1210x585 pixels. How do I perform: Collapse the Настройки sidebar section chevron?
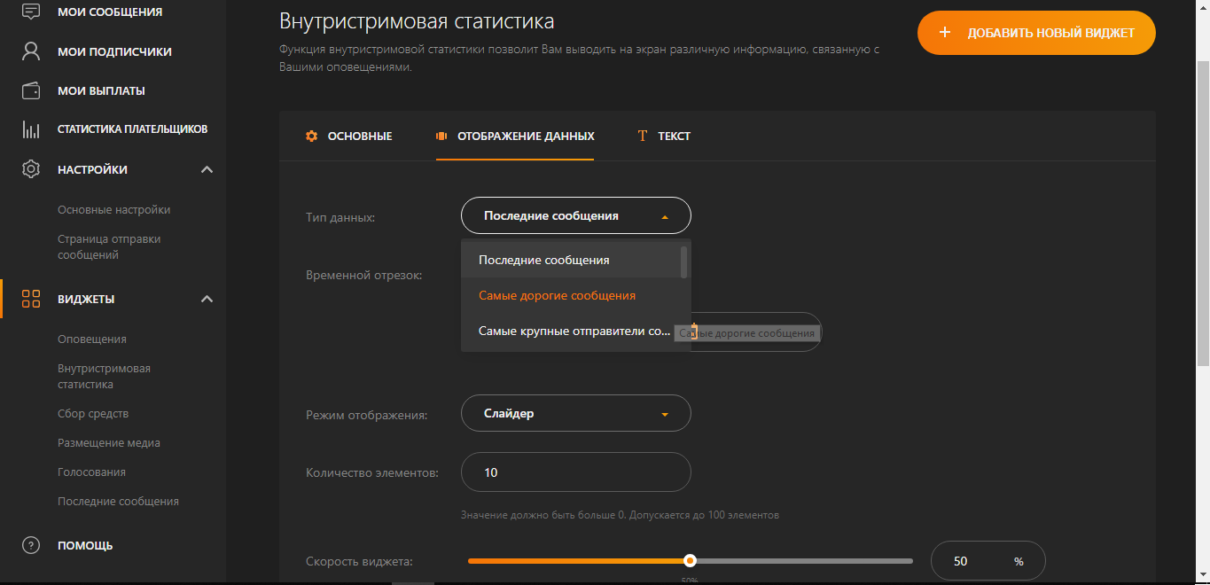tap(207, 169)
